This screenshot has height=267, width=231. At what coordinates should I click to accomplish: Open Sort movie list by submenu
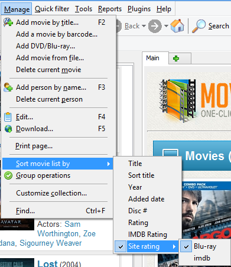57,164
